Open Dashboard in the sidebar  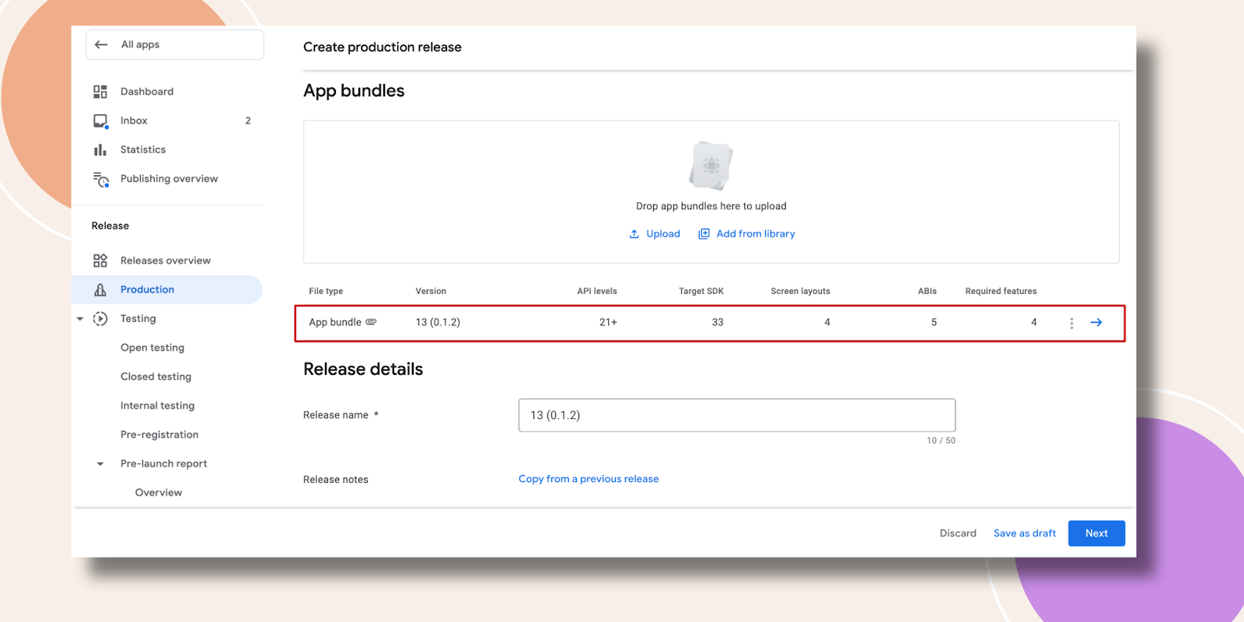point(147,92)
